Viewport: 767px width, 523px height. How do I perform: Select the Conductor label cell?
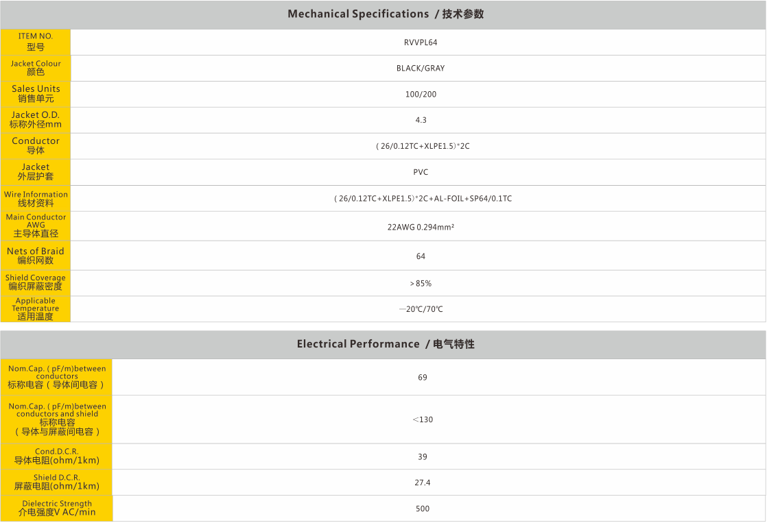[x=36, y=146]
